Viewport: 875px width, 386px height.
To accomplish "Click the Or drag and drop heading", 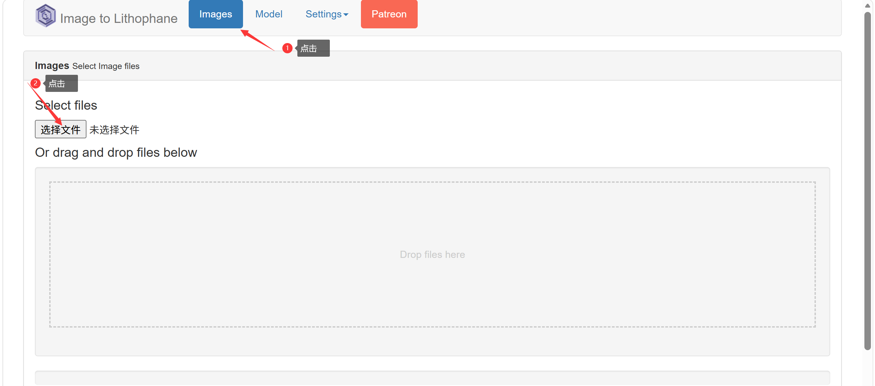I will pos(116,153).
